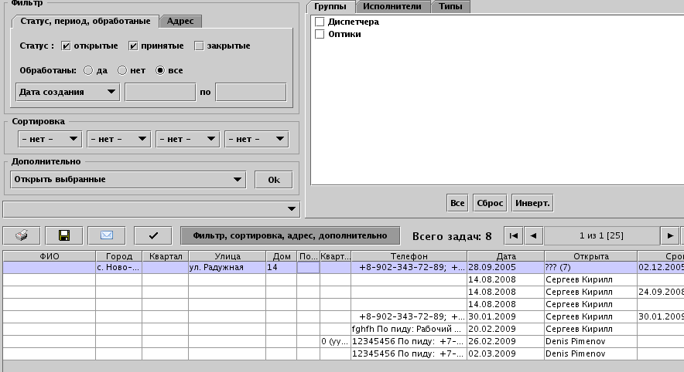This screenshot has height=372, width=684.
Task: Go to next page of tasks
Action: (669, 235)
